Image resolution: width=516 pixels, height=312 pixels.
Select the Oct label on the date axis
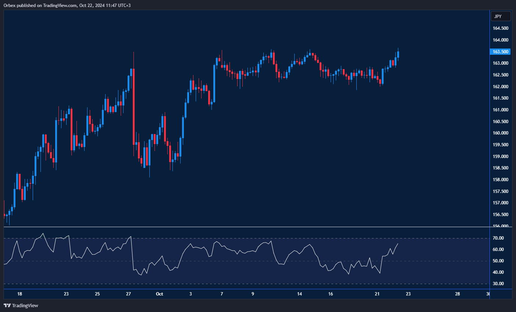tap(159, 294)
